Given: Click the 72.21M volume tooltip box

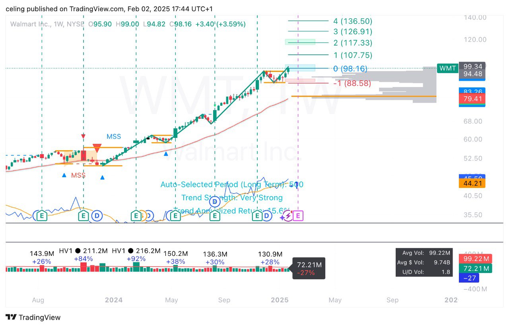Looking at the screenshot, I should [x=309, y=268].
